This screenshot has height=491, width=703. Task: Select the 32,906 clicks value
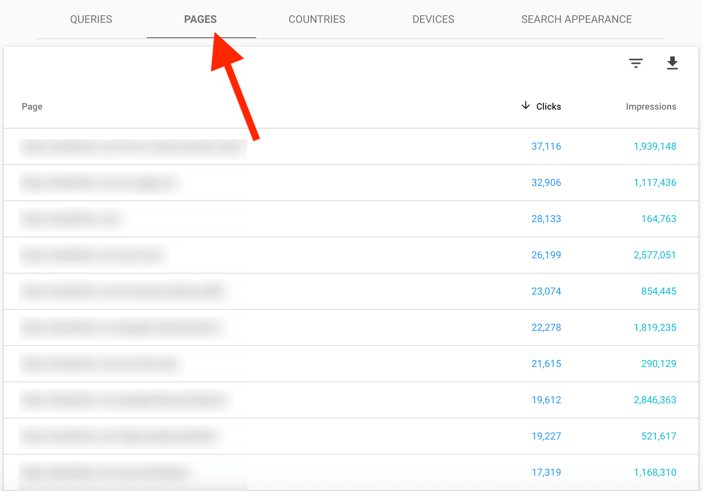[x=546, y=183]
